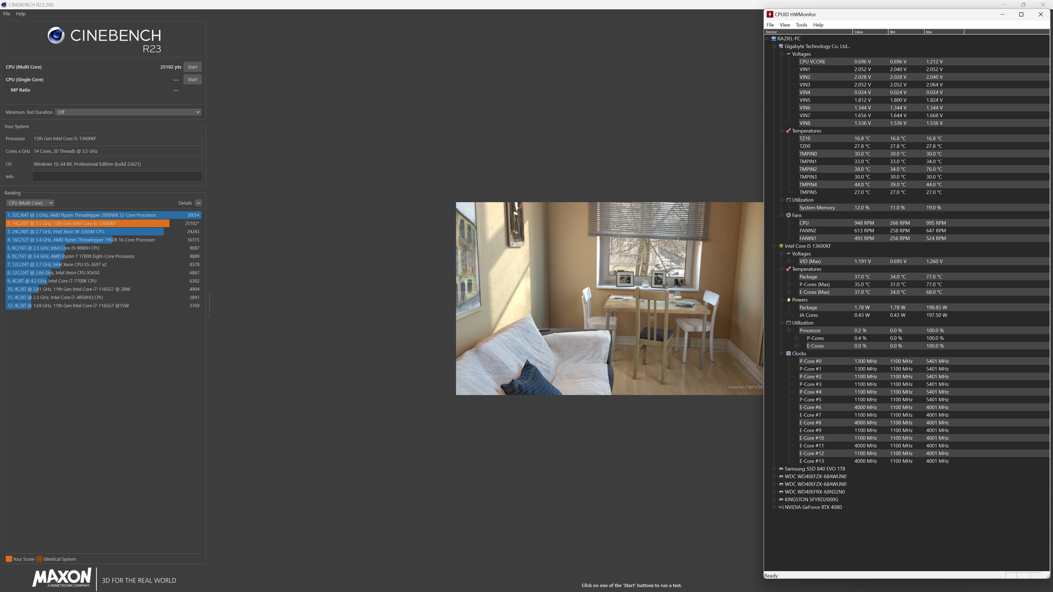Screen dimensions: 1053x592
Task: Click the Sensor column header
Action: coord(808,32)
